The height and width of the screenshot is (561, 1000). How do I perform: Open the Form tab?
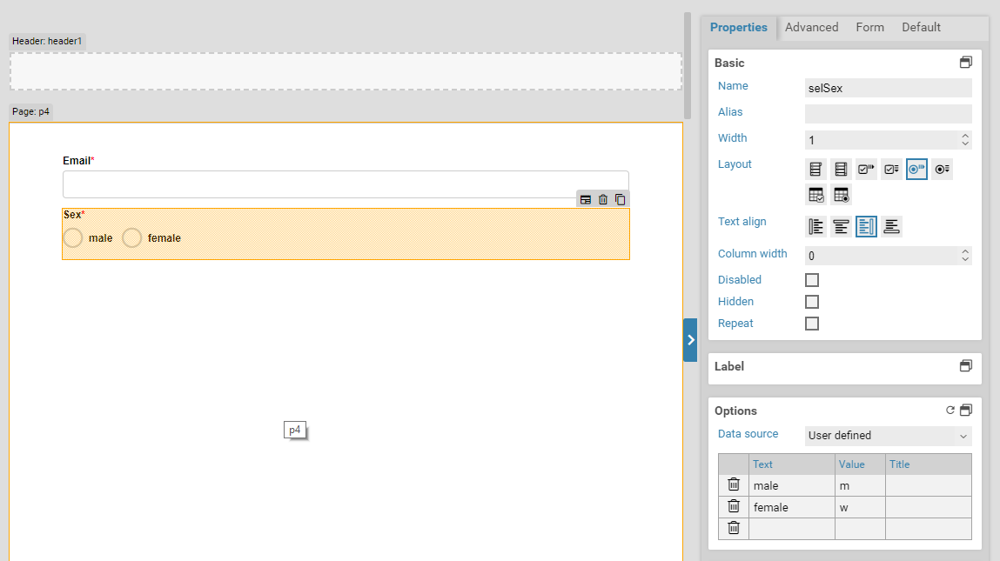click(x=869, y=28)
